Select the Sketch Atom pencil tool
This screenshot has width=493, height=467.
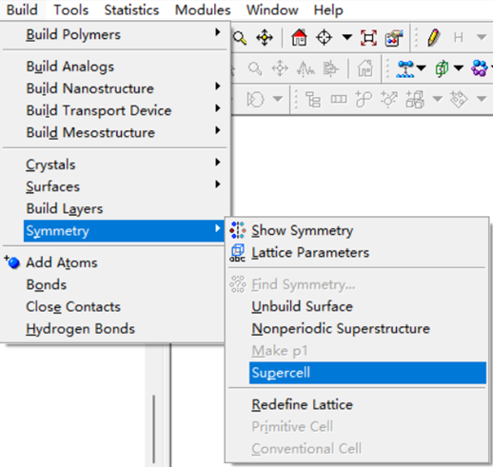point(434,38)
